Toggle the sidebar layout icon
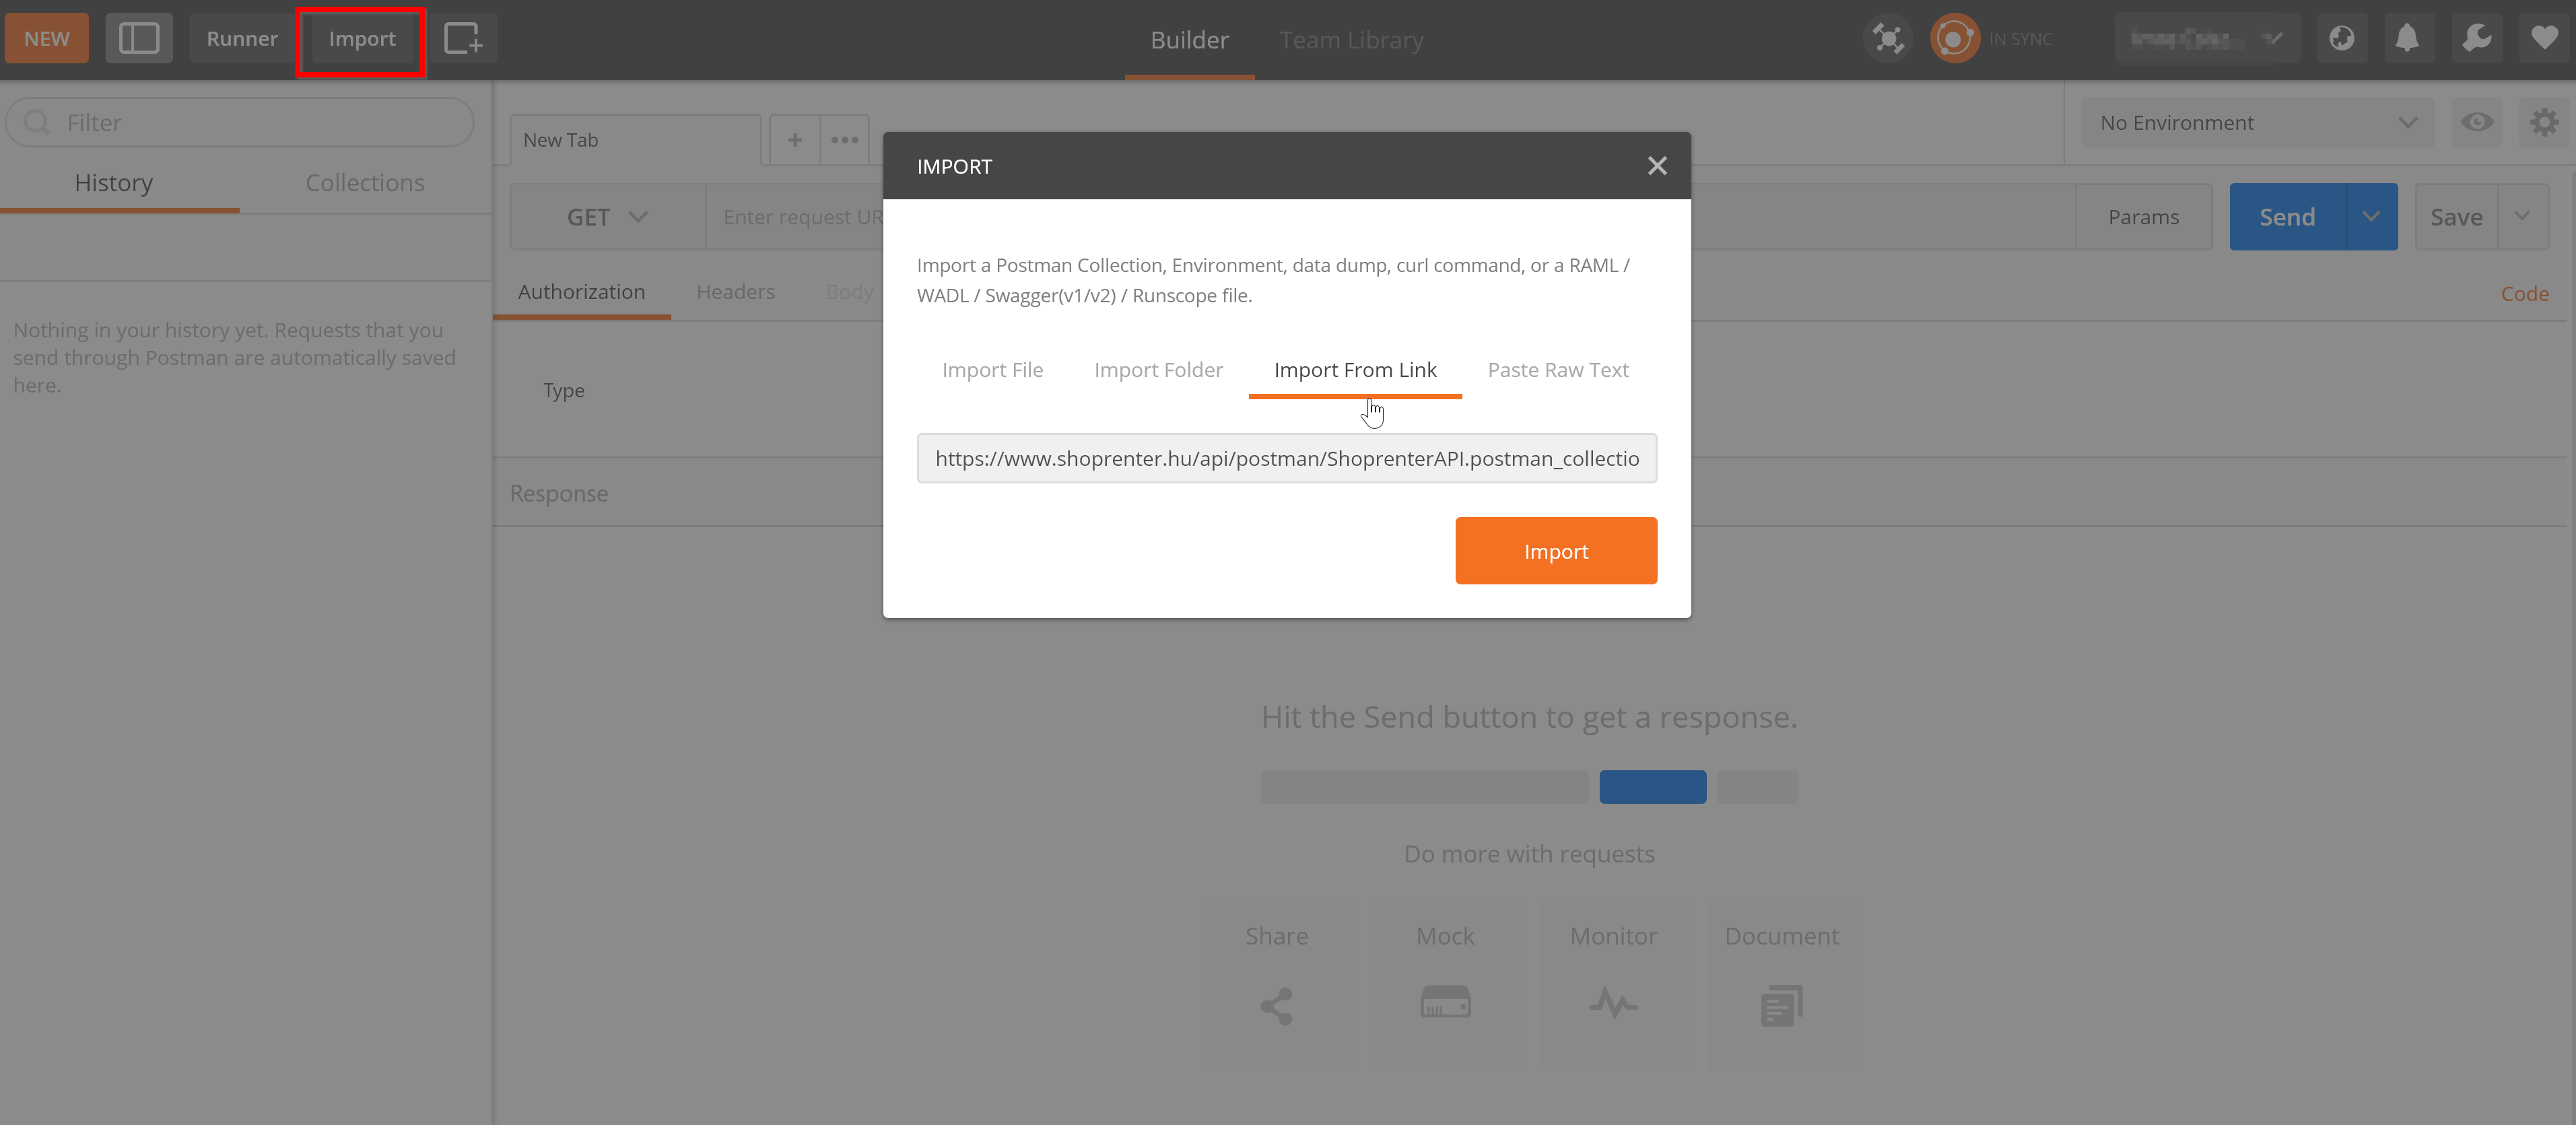Image resolution: width=2576 pixels, height=1125 pixels. [138, 38]
